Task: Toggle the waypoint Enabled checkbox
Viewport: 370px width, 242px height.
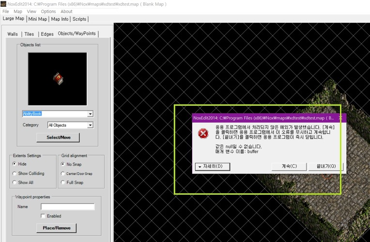Action: 44,216
